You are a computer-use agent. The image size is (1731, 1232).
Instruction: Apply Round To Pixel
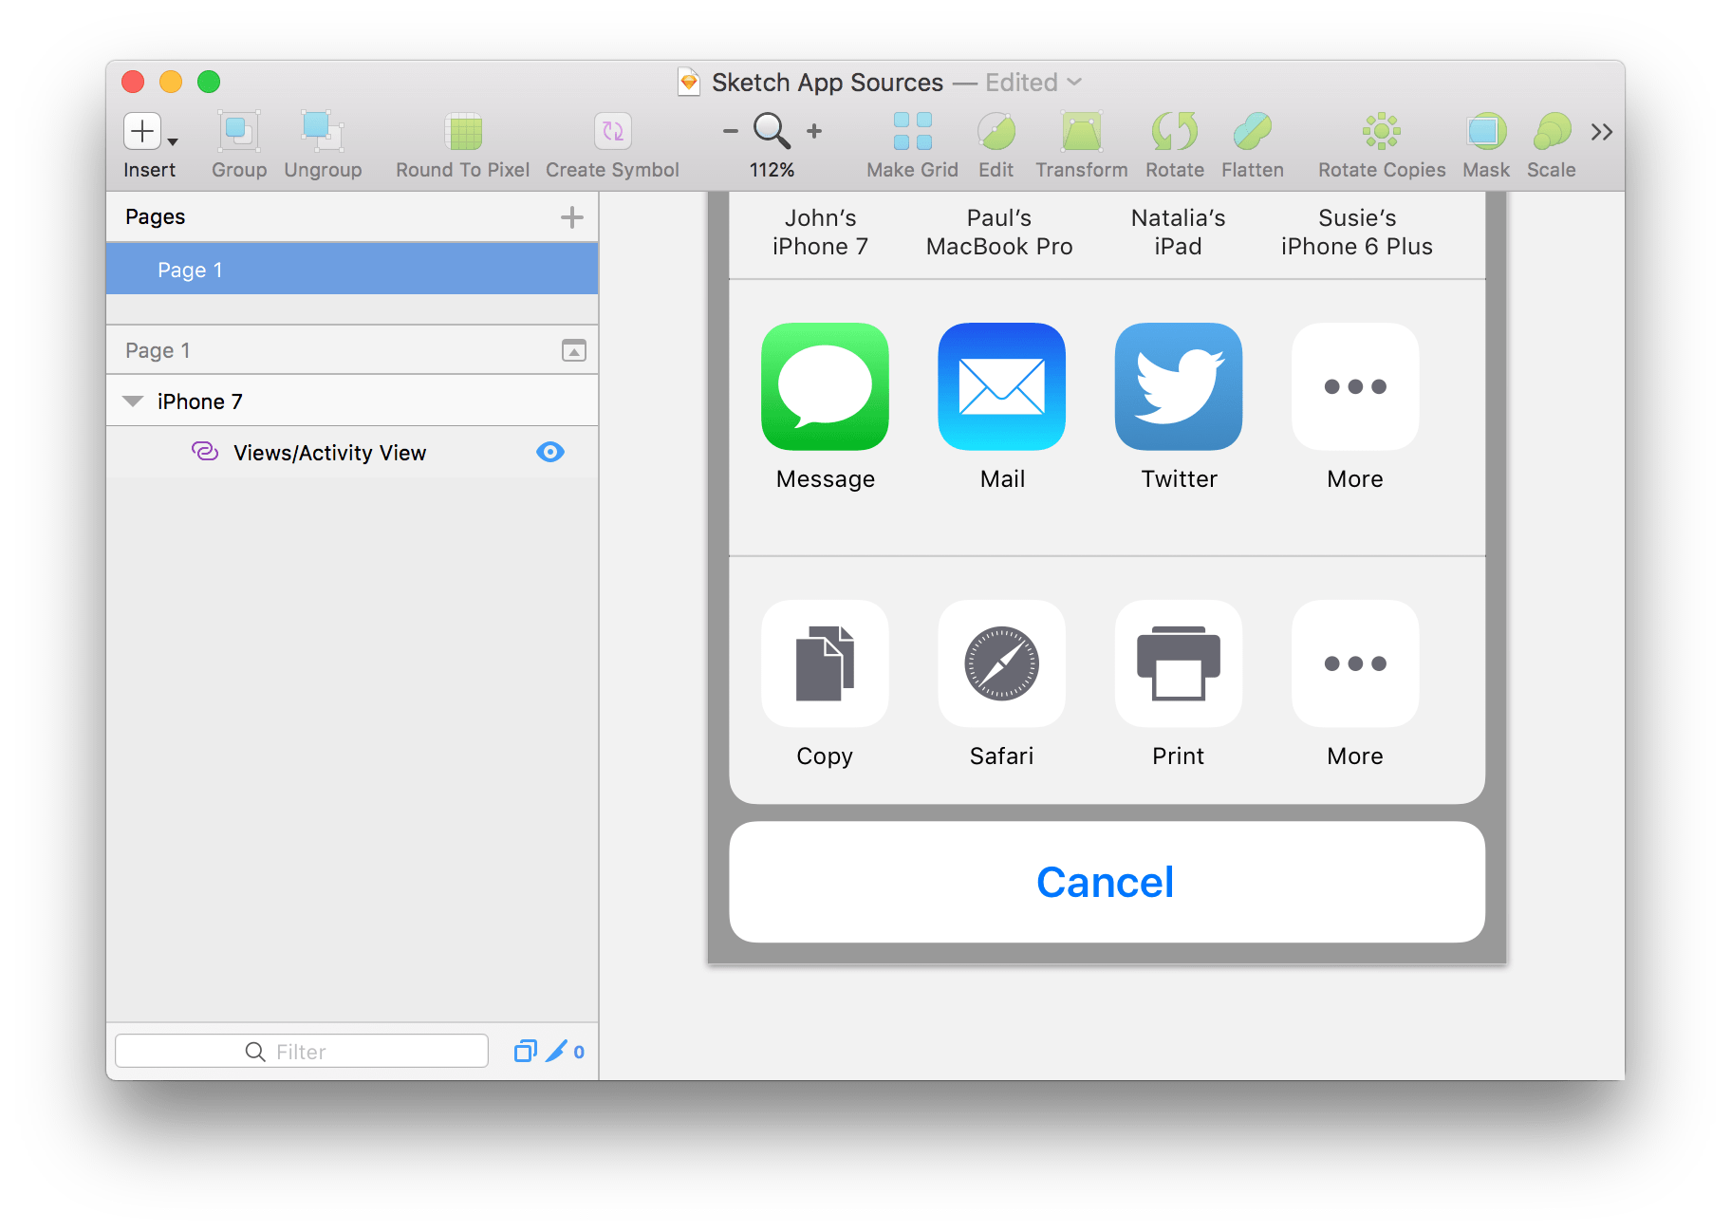click(462, 133)
